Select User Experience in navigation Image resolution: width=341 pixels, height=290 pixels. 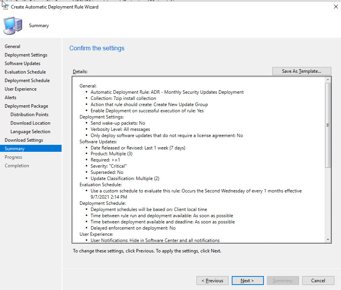[21, 89]
